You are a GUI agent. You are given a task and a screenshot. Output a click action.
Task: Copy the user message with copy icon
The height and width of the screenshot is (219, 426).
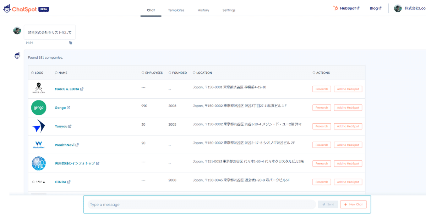click(71, 42)
